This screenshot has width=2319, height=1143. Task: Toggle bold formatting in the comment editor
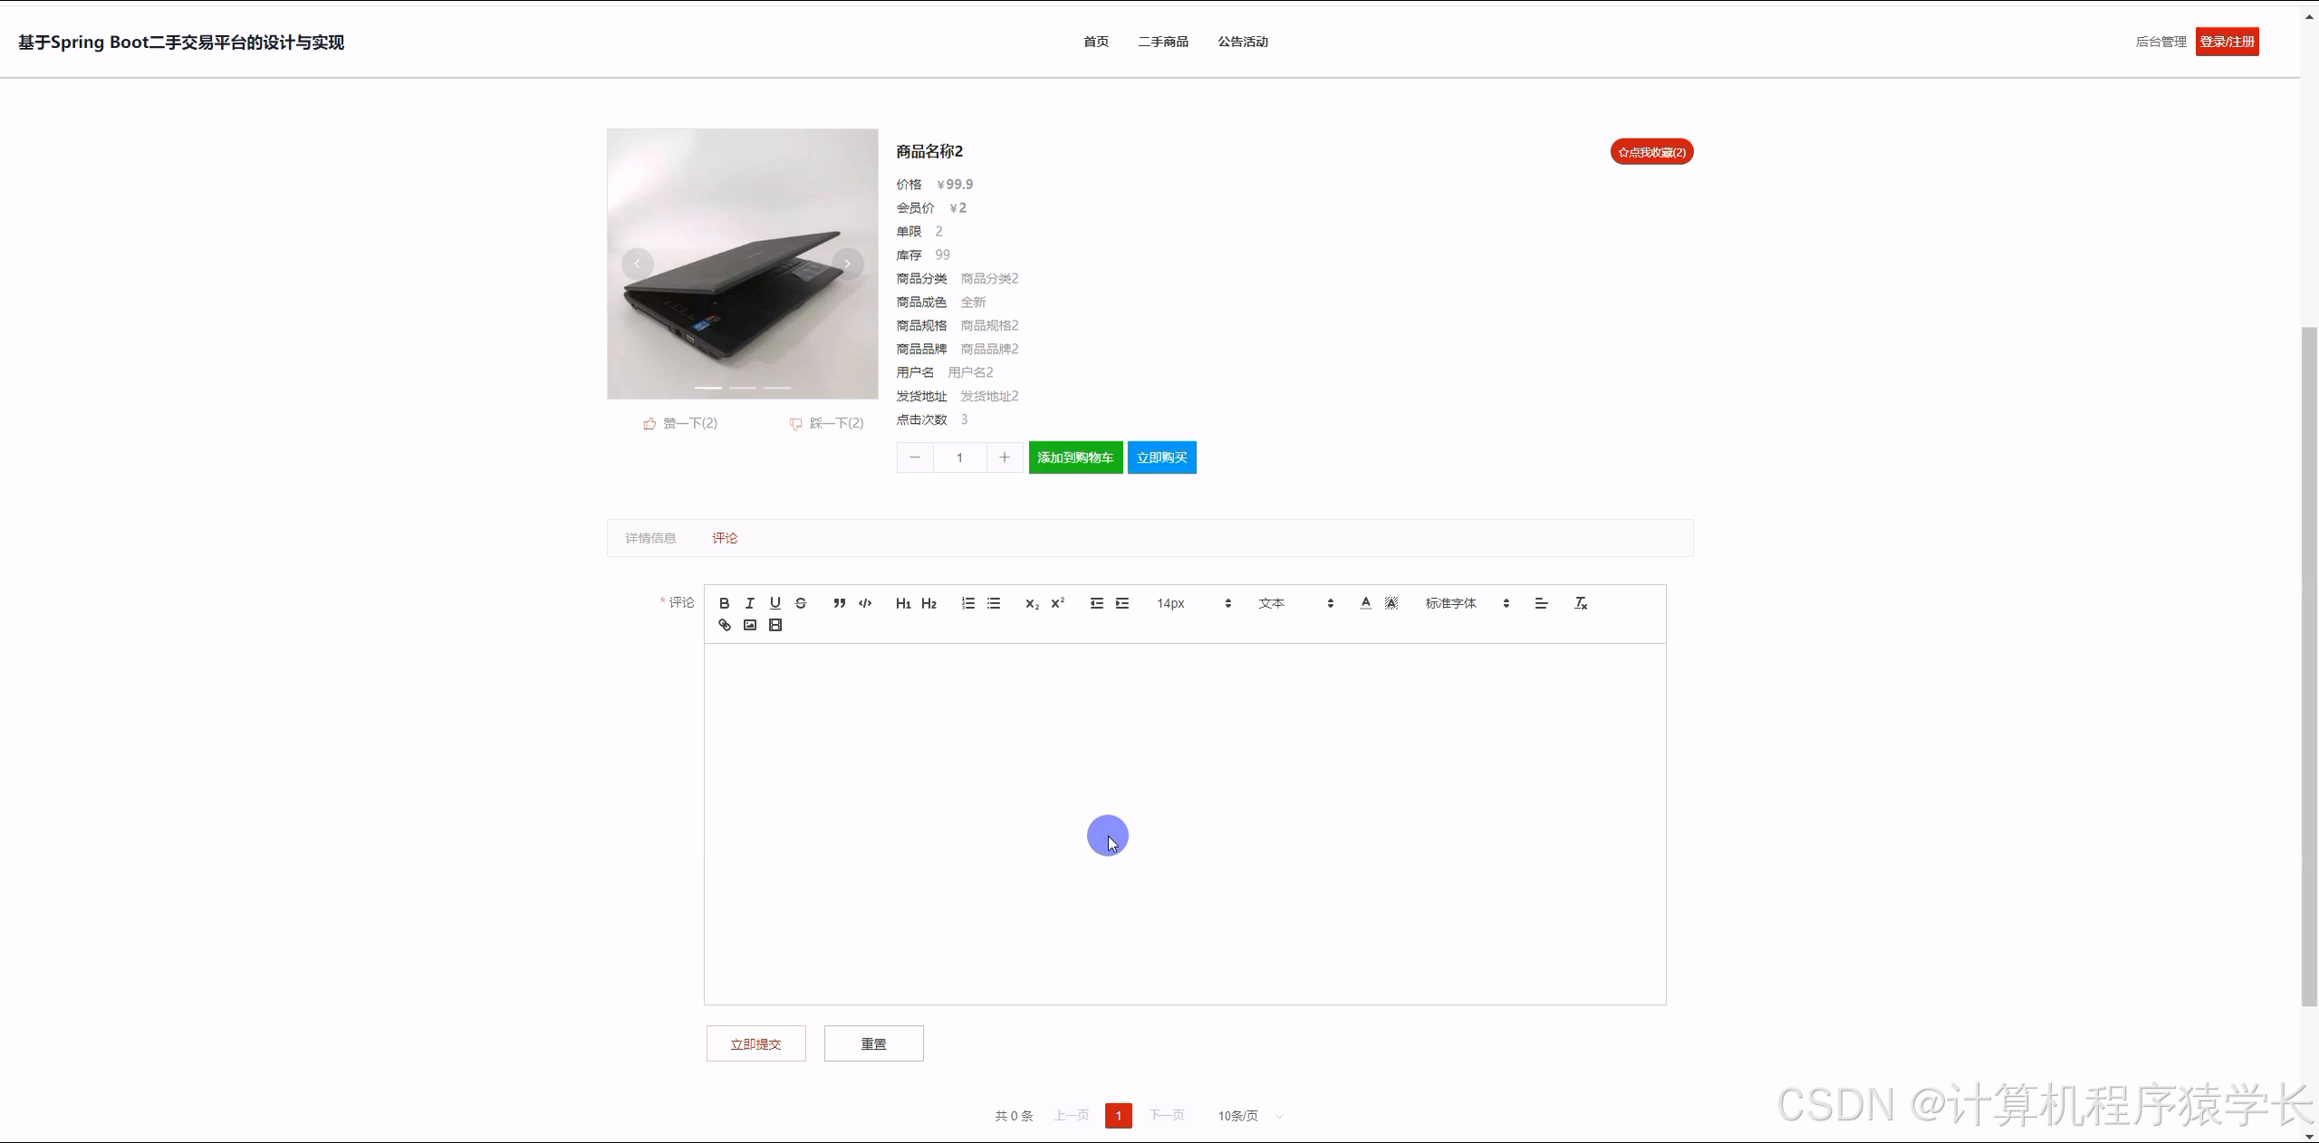(724, 602)
